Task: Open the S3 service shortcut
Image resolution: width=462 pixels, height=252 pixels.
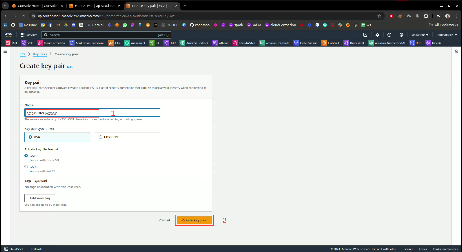Action: (x=154, y=43)
